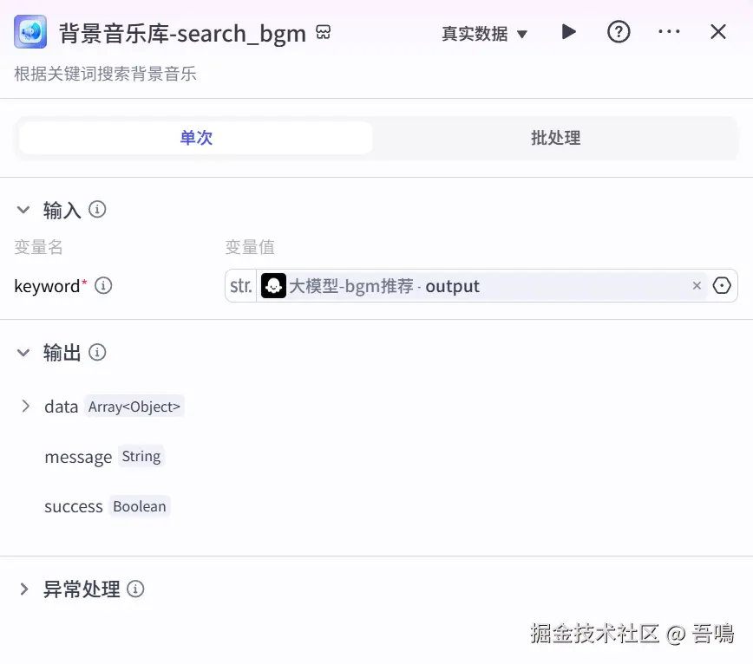Click the info icon next to 输出
This screenshot has width=753, height=664.
click(x=97, y=352)
